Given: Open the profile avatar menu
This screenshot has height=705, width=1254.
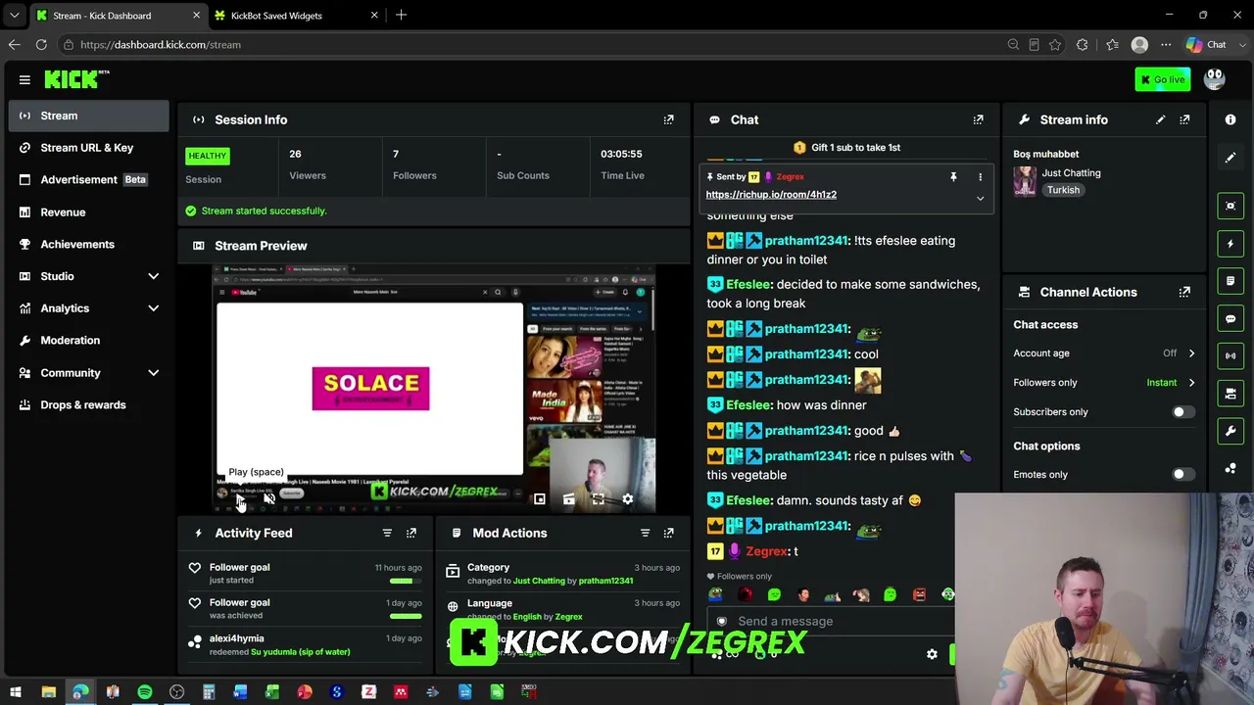Looking at the screenshot, I should click(x=1214, y=79).
